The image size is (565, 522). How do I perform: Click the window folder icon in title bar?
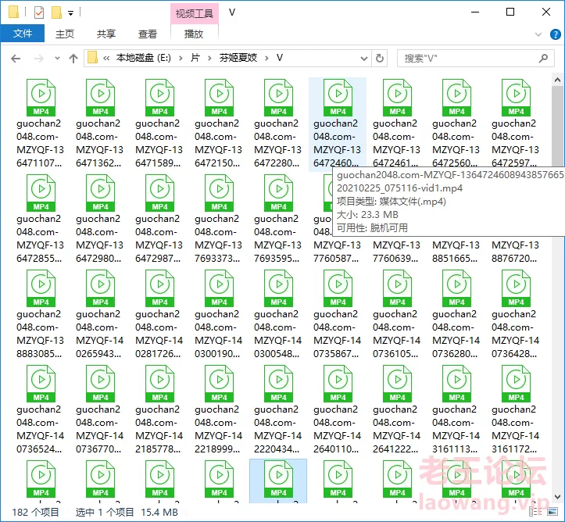click(13, 13)
